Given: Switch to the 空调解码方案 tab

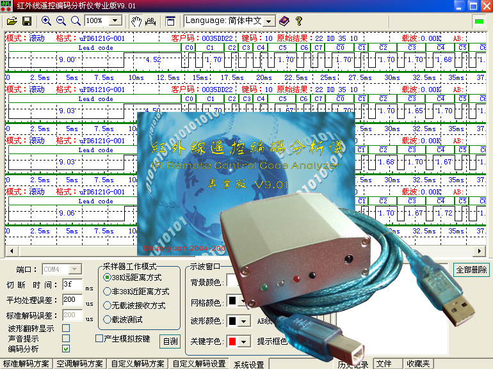Looking at the screenshot, I should click(x=79, y=364).
